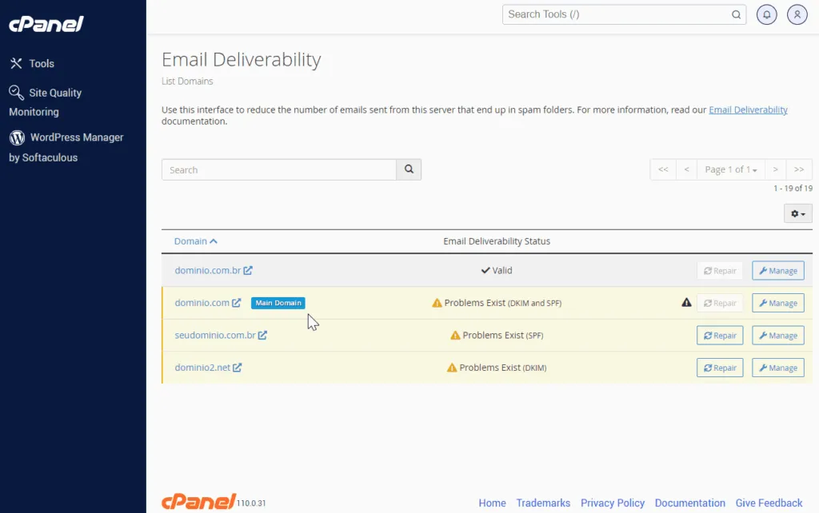Image resolution: width=819 pixels, height=513 pixels.
Task: Go to last page with >> button
Action: tap(799, 169)
